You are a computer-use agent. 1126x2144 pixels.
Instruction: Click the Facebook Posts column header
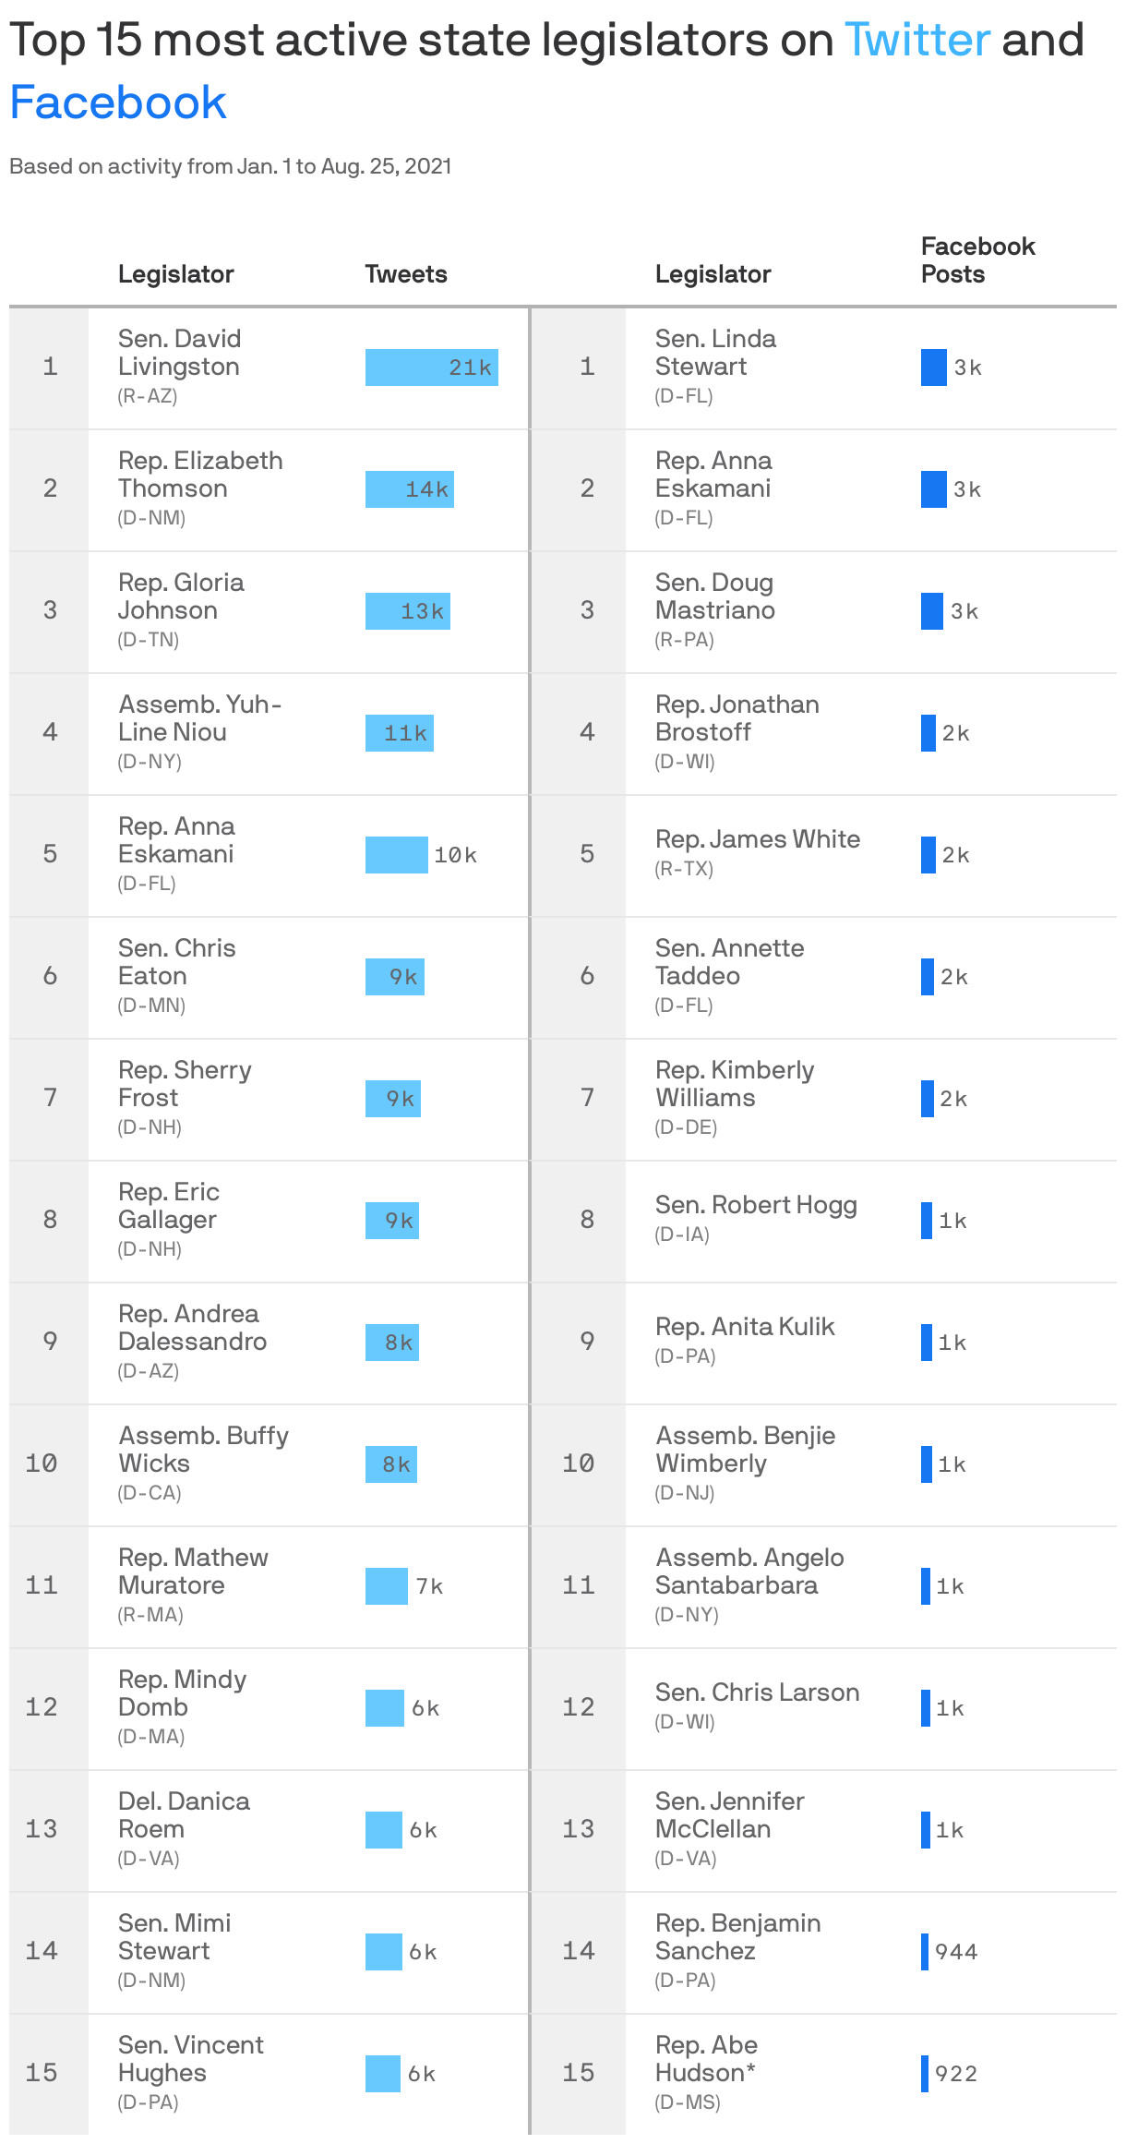[x=978, y=260]
